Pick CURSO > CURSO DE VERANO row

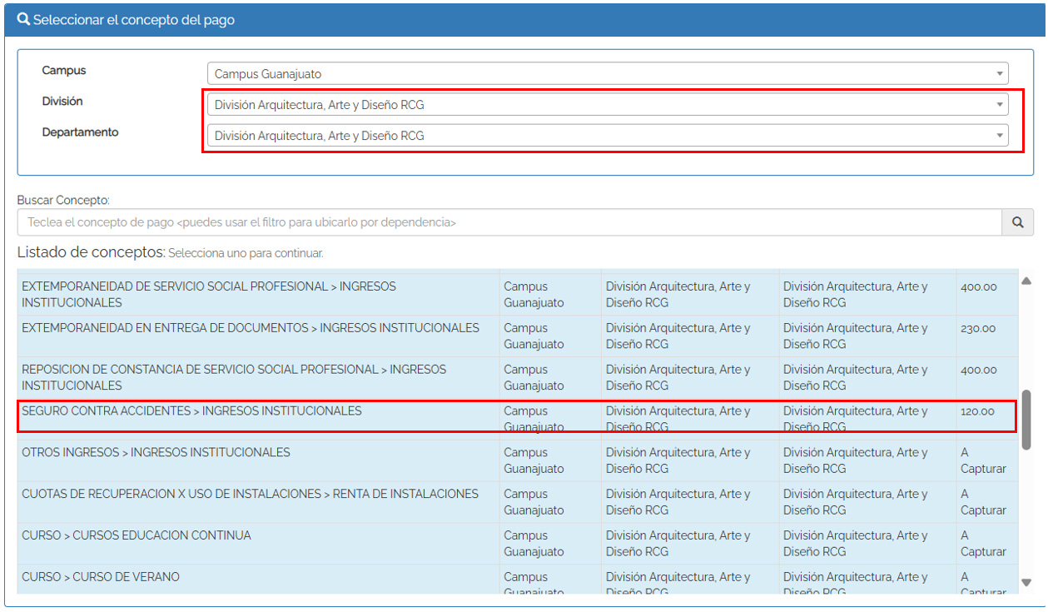coord(100,577)
